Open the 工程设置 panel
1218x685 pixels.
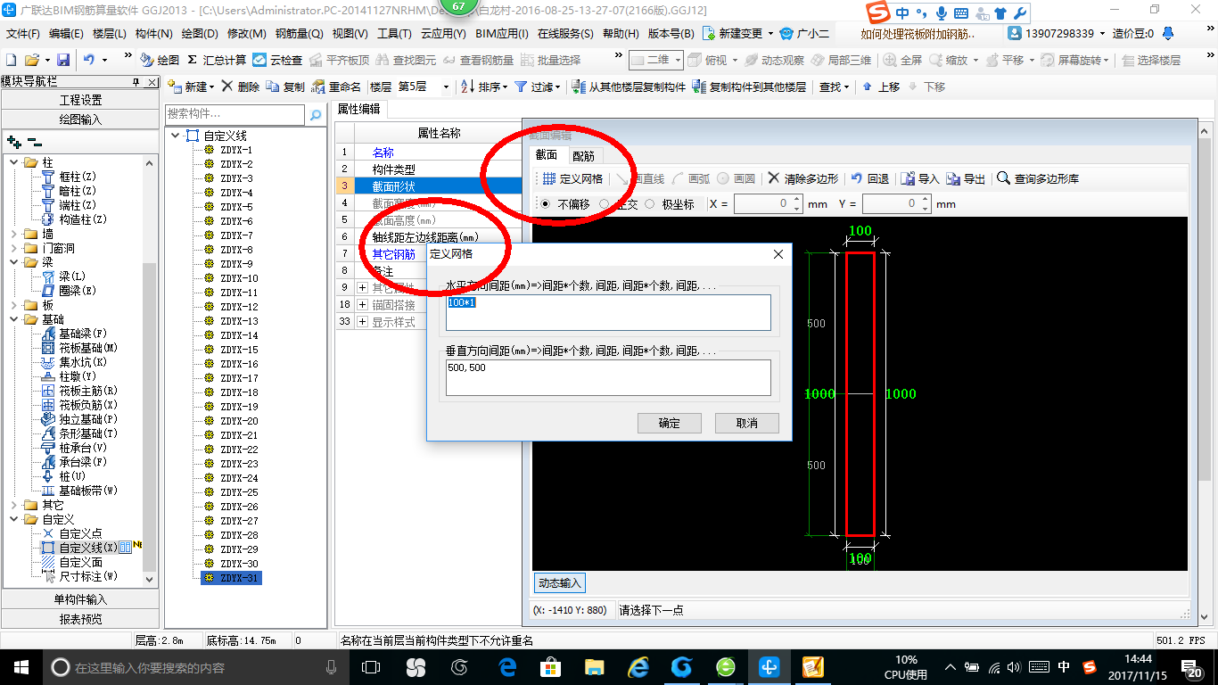point(80,100)
